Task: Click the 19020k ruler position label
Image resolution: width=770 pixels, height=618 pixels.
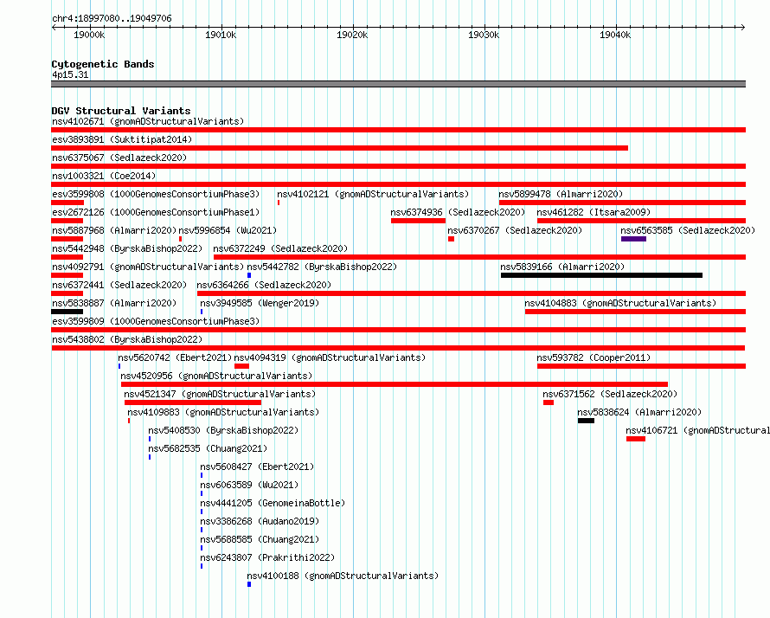Action: [352, 35]
